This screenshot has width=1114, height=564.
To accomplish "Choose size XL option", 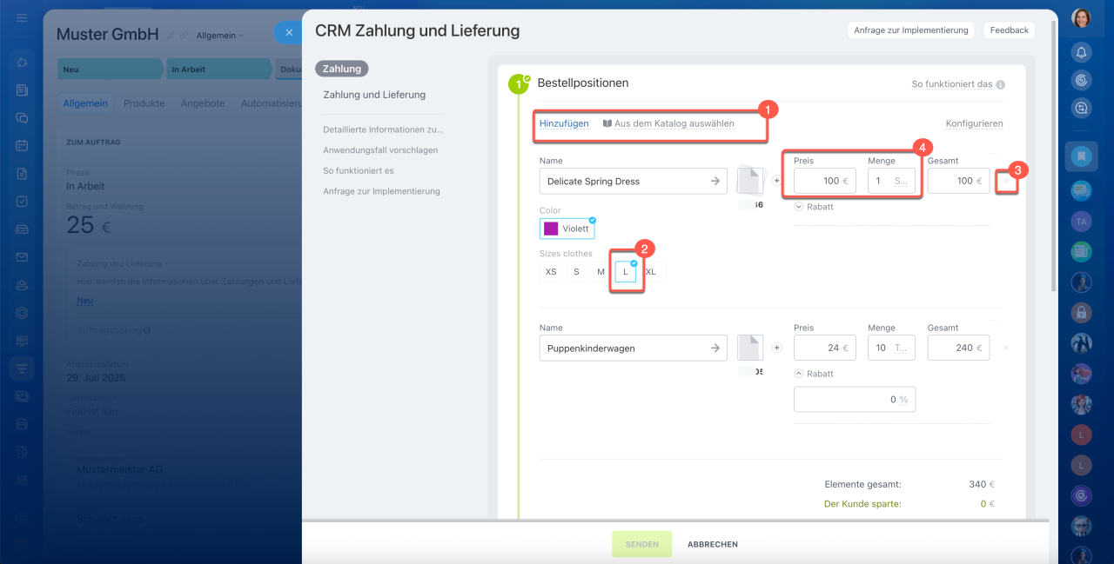I will coord(651,272).
